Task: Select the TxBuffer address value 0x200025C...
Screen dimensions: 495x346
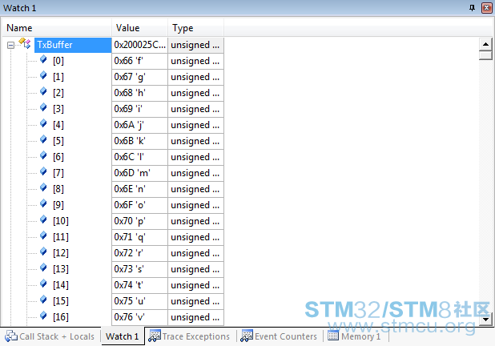Action: (139, 45)
